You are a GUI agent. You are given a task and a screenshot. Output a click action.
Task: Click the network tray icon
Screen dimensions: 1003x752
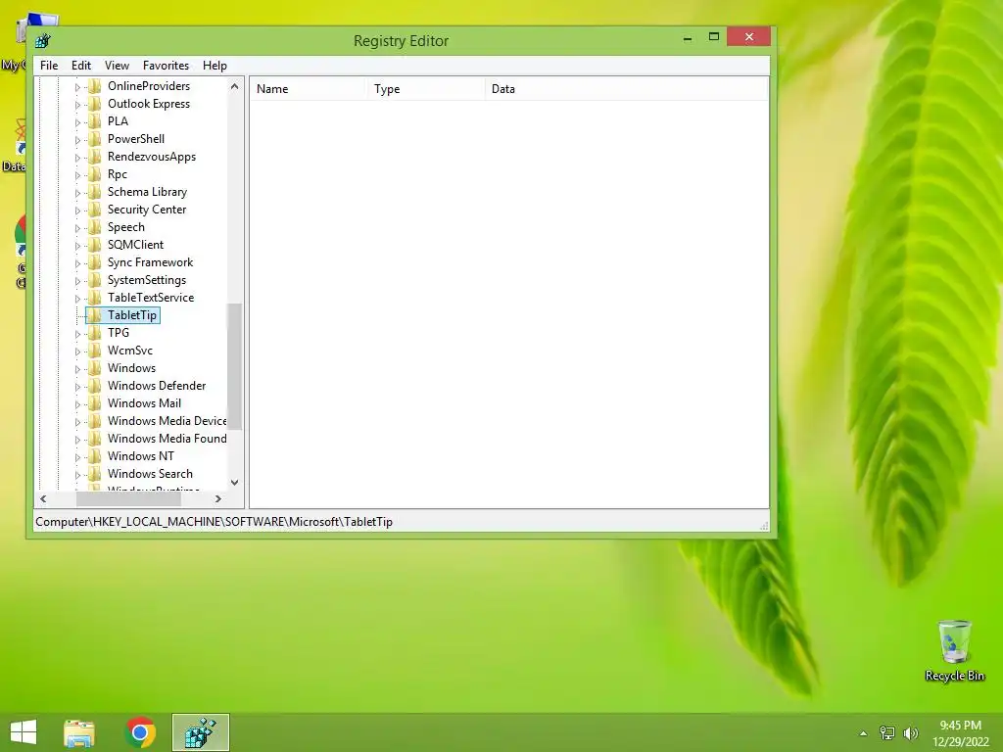coord(886,732)
